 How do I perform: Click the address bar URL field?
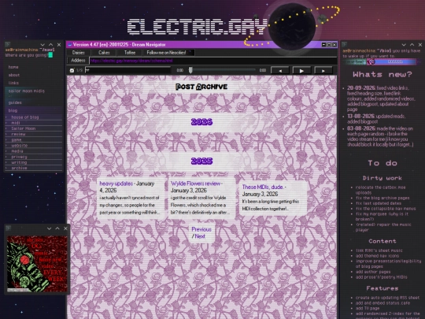213,61
